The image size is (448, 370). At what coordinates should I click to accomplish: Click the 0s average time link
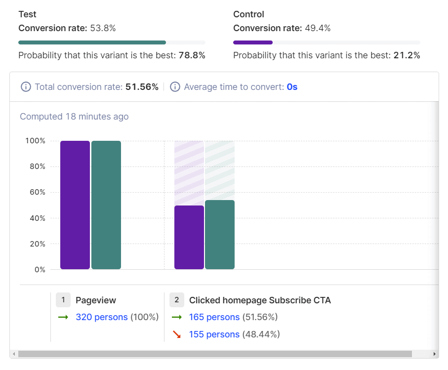(291, 86)
